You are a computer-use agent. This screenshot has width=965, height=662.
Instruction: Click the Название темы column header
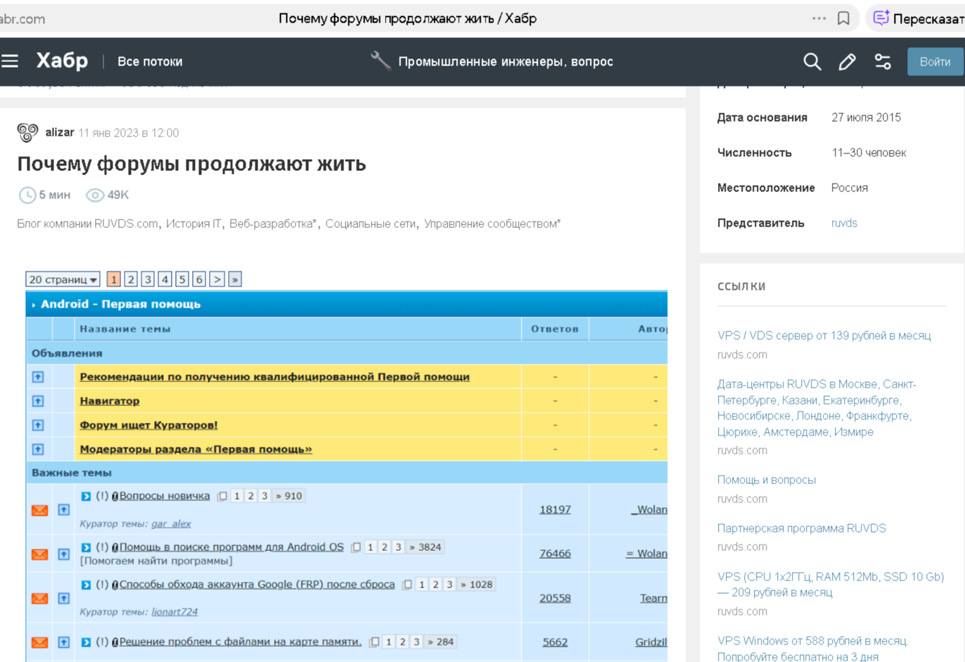coord(125,329)
